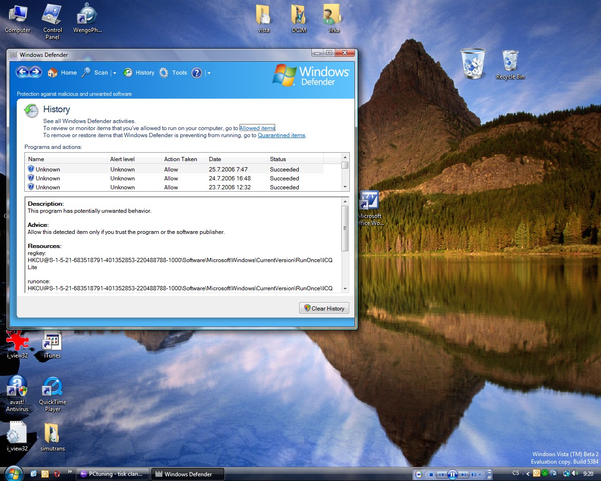Expand the Quick Launch overflow chevron
The height and width of the screenshot is (481, 601).
[x=70, y=472]
